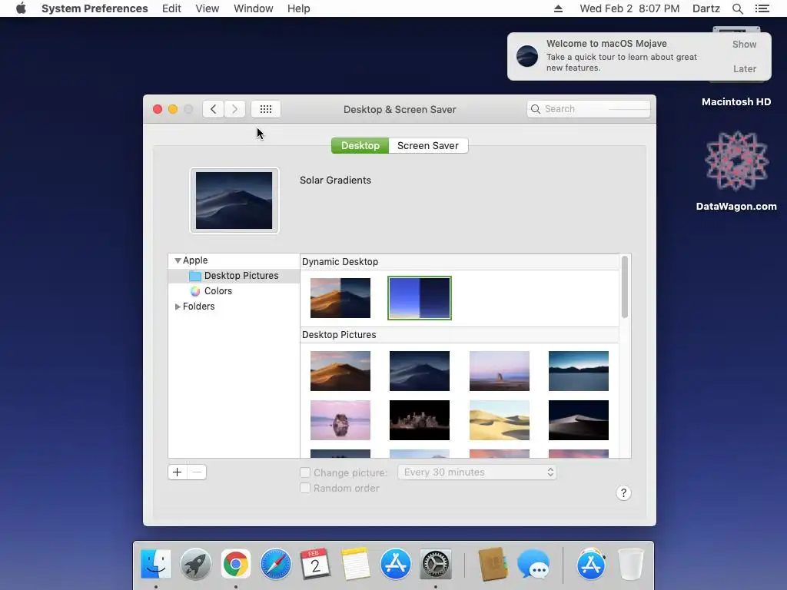Click the minus remove folder button
Viewport: 787px width, 590px height.
pyautogui.click(x=197, y=472)
